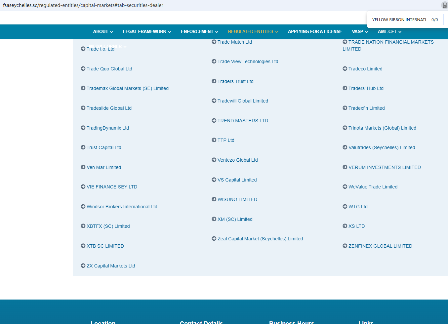Click the find-in-page icon in the address bar
Viewport: 448px width, 324px height.
coord(445,5)
